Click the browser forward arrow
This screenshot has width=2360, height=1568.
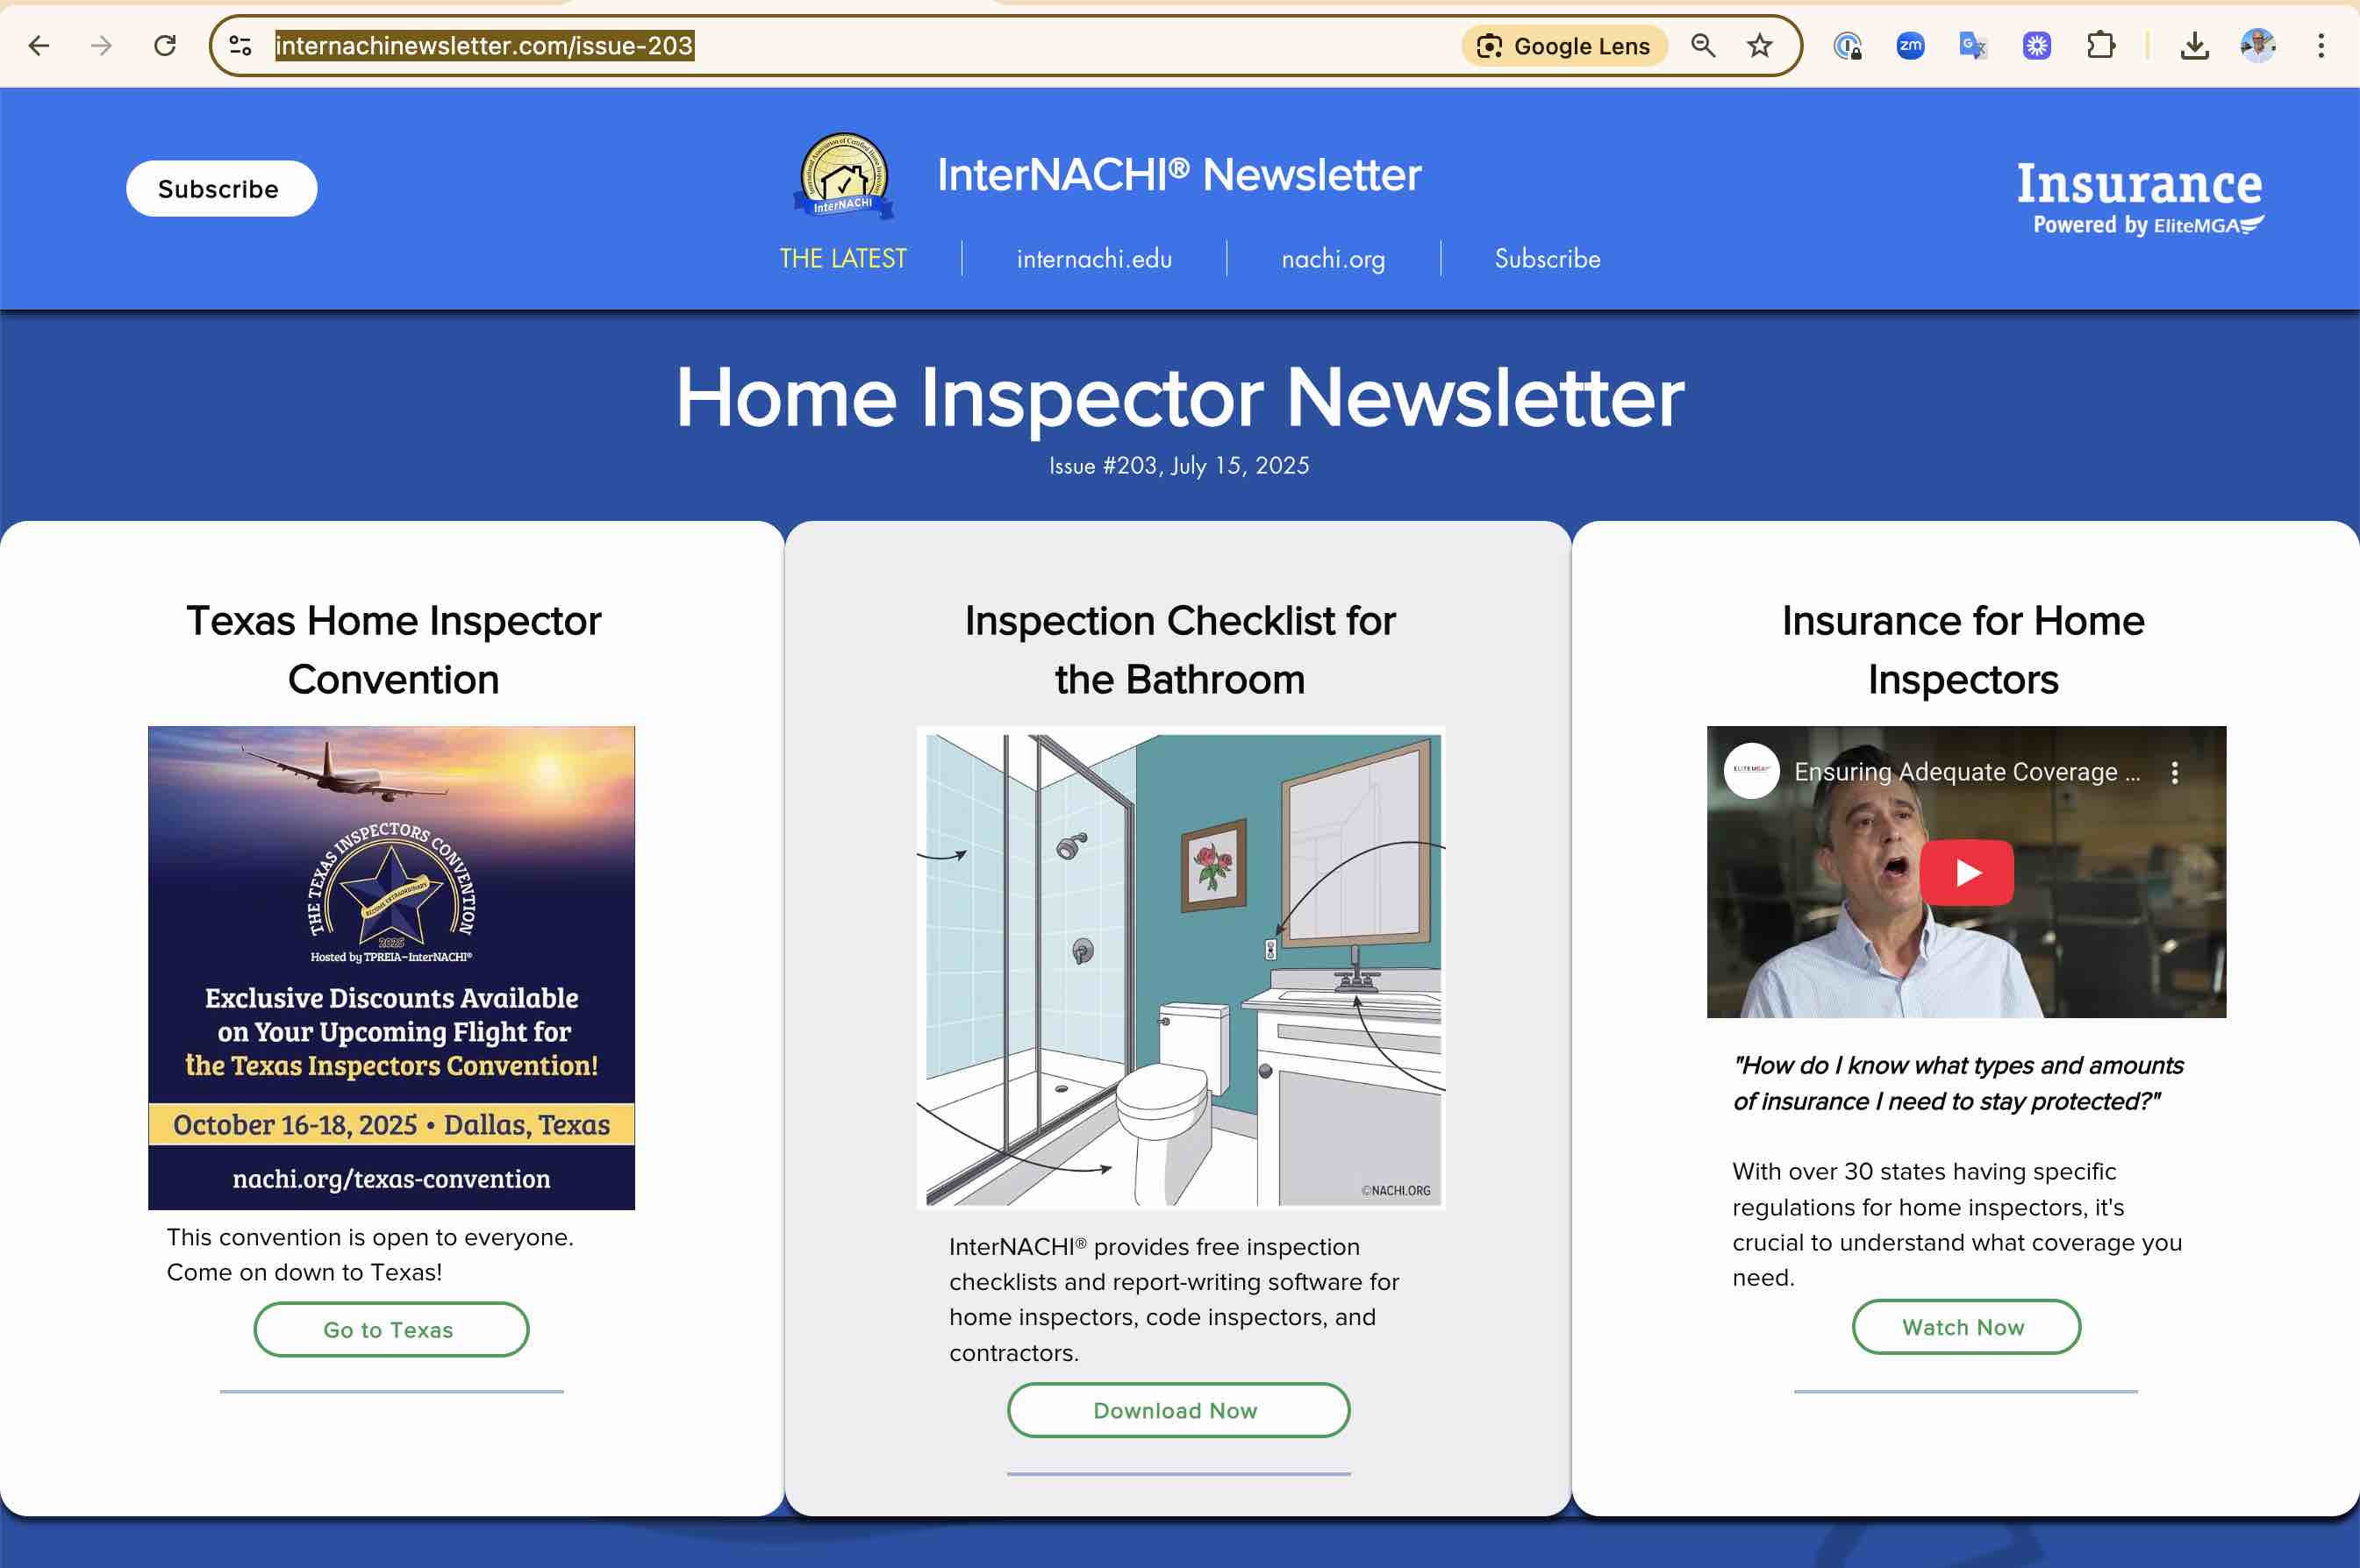tap(101, 45)
